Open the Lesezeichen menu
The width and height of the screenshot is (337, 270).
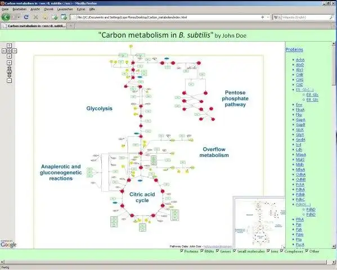[x=65, y=9]
